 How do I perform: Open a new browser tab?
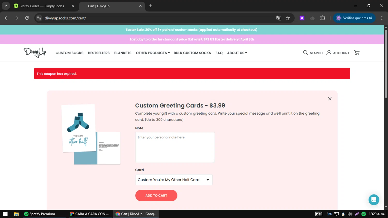tap(151, 6)
